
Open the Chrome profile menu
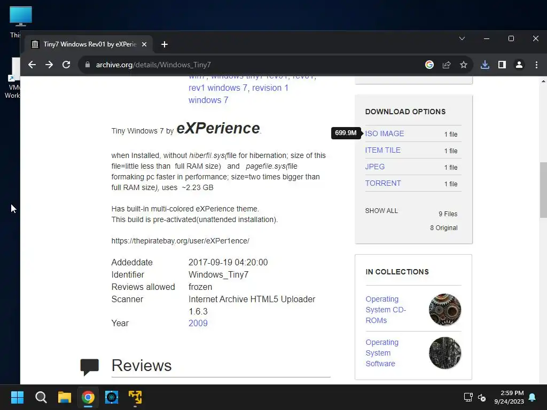click(519, 65)
